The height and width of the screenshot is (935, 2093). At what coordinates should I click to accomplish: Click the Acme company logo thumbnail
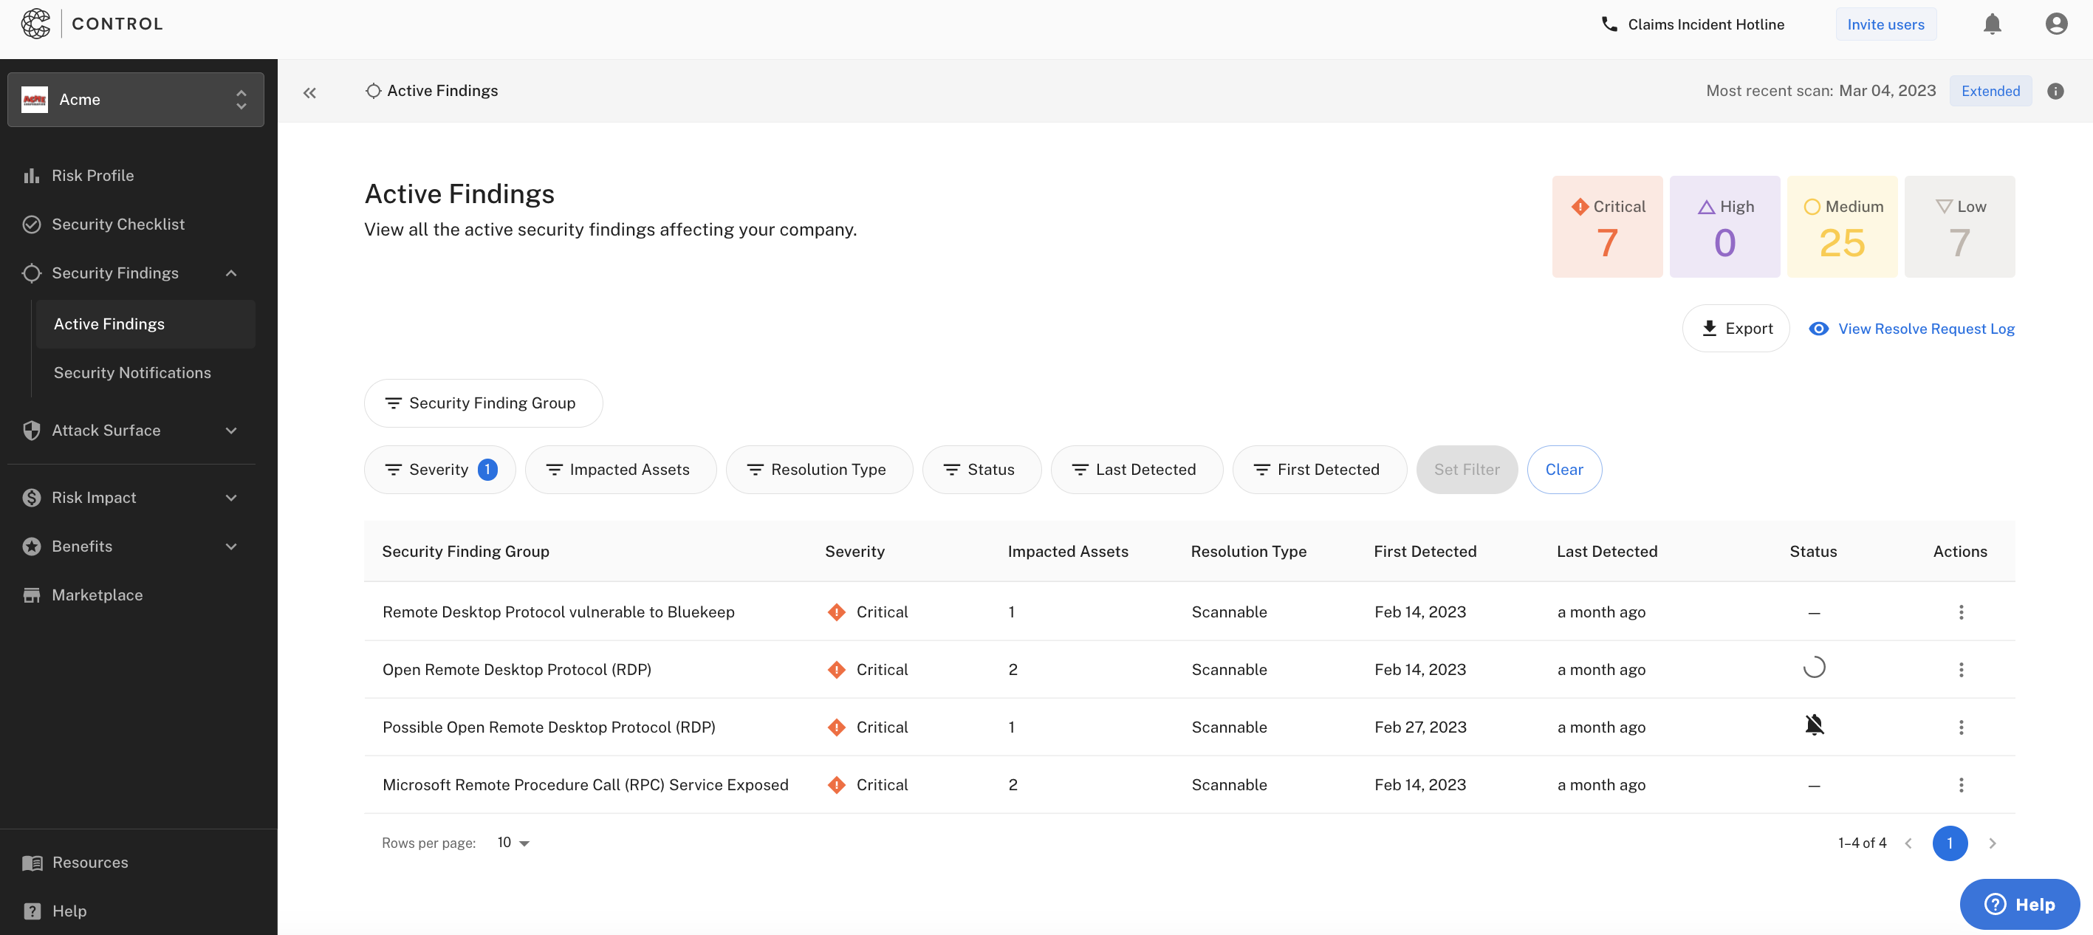pyautogui.click(x=34, y=99)
